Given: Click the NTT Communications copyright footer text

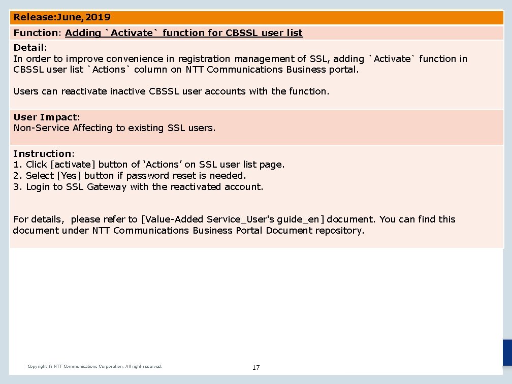Looking at the screenshot, I should 94,366.
